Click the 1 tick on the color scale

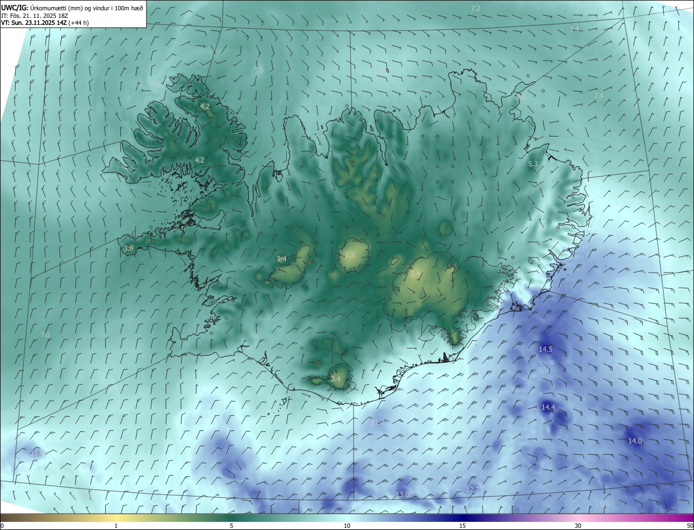(x=116, y=526)
